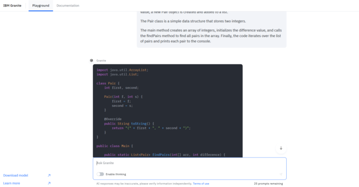Click the 25 prompts remaining counter

tap(268, 184)
